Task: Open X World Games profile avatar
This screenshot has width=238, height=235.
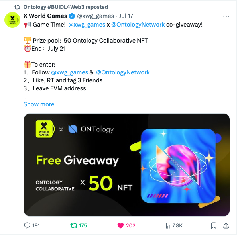Action: pyautogui.click(x=12, y=20)
